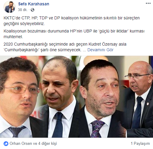Viewport: 153px width, 149px height.
Task: Click the word "muhtemel." in the post
Action: pyautogui.click(x=13, y=37)
